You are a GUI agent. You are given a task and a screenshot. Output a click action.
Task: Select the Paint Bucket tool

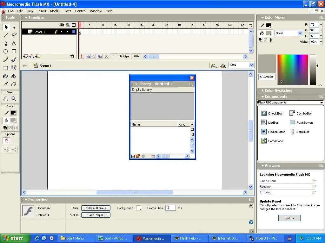(x=14, y=76)
